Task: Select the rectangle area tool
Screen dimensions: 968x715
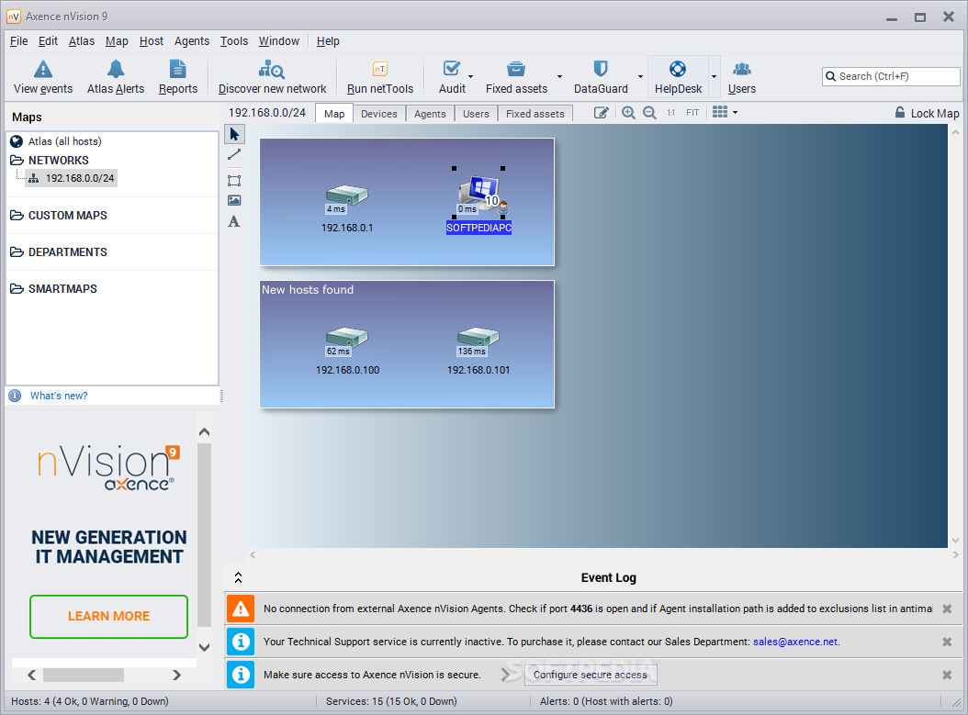Action: (234, 181)
